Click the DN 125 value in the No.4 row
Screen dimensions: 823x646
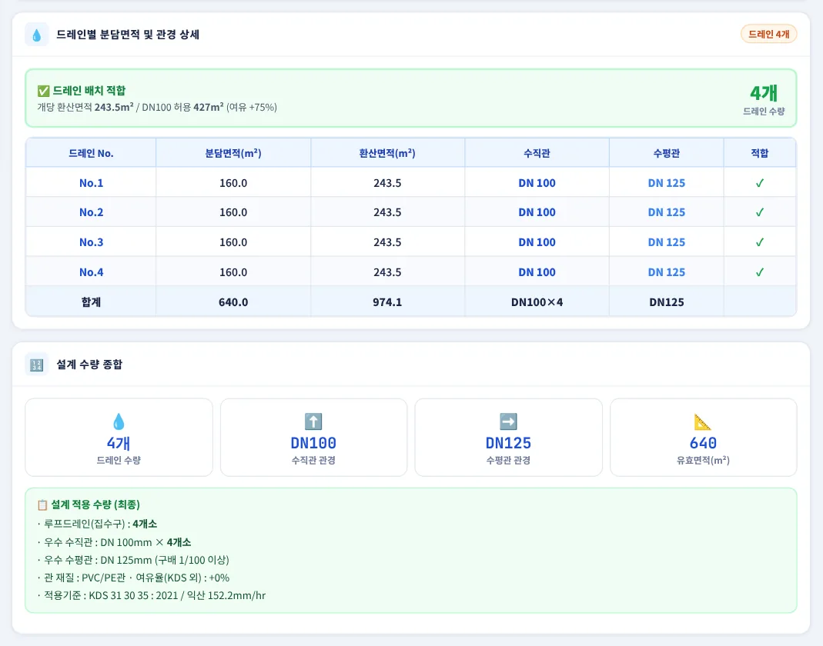click(667, 272)
